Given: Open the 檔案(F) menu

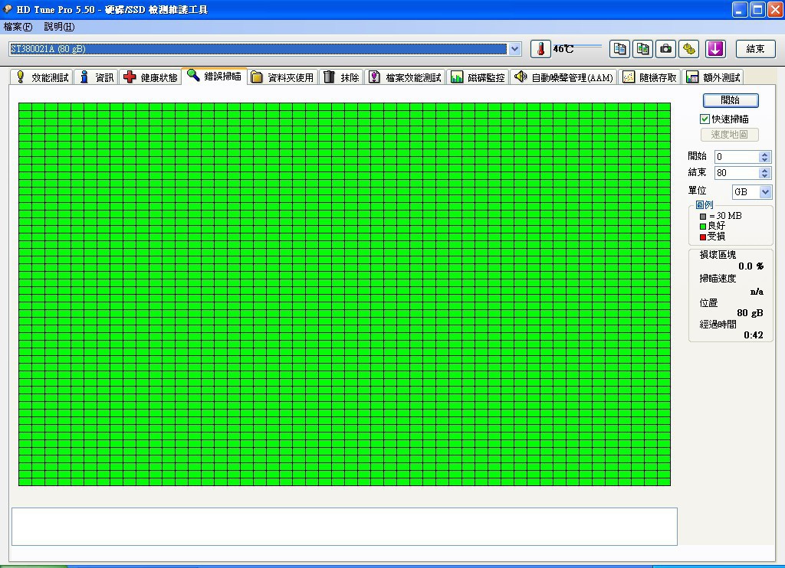Looking at the screenshot, I should (x=18, y=27).
